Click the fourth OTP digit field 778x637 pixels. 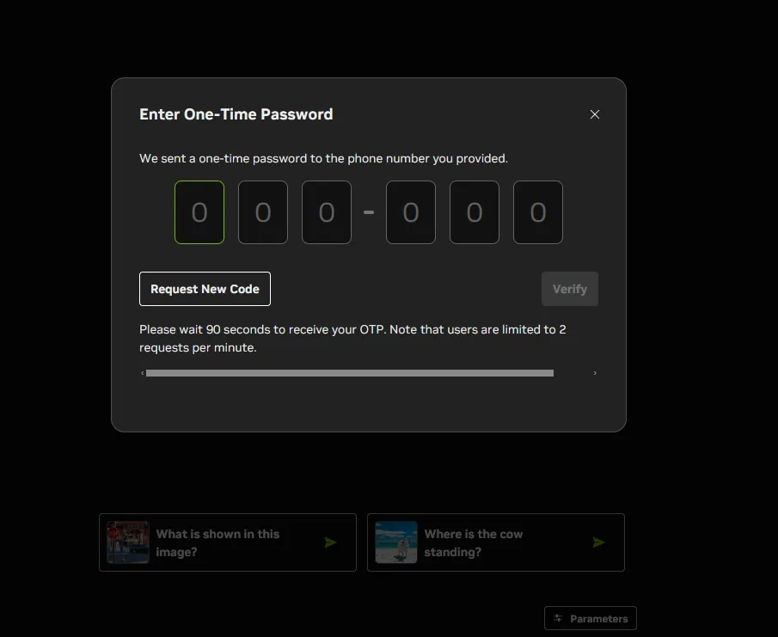(x=411, y=212)
